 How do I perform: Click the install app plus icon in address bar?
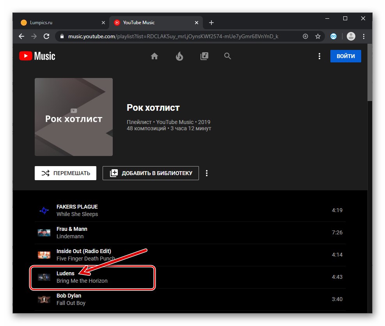click(x=305, y=36)
